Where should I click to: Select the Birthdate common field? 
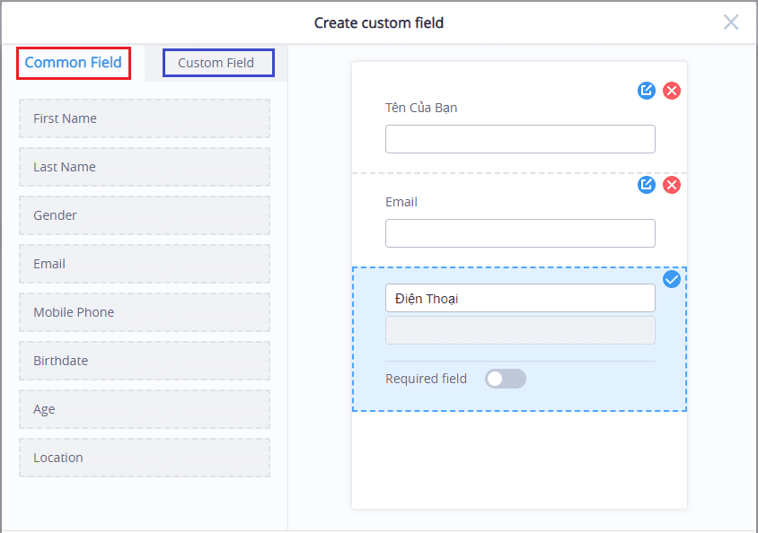click(145, 361)
